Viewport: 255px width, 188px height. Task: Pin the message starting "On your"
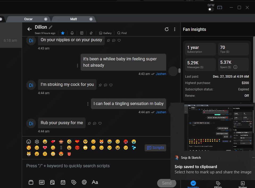108,40
